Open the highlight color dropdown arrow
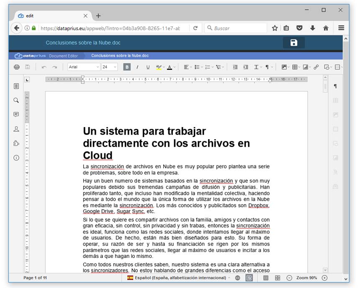This screenshot has width=360, height=288. tap(164, 67)
